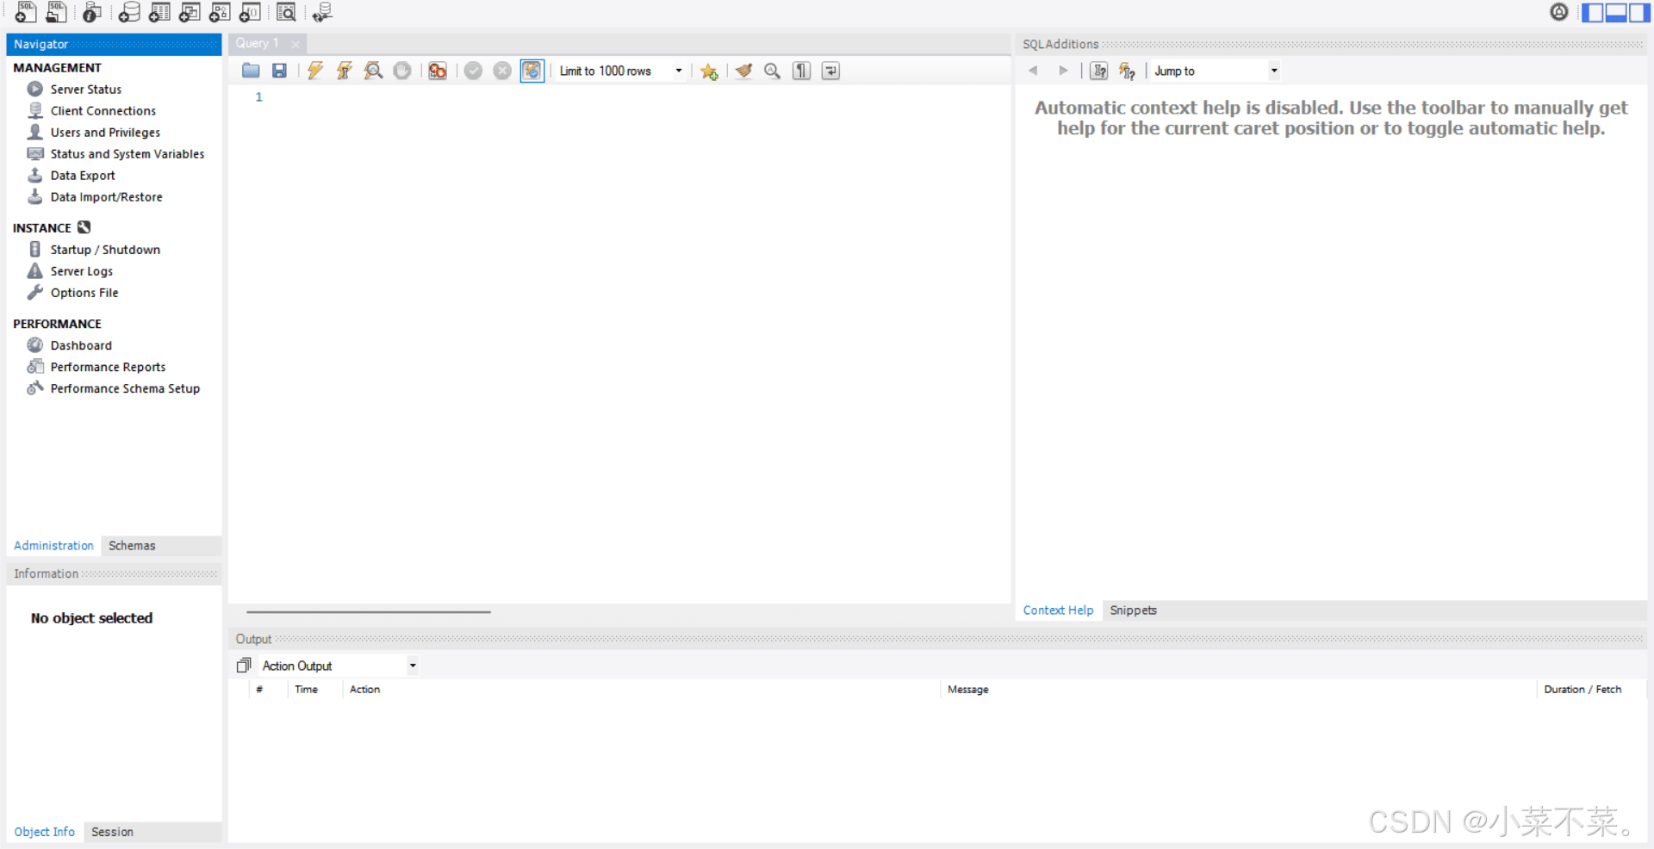Expand Limit to 1000 rows dropdown

679,71
